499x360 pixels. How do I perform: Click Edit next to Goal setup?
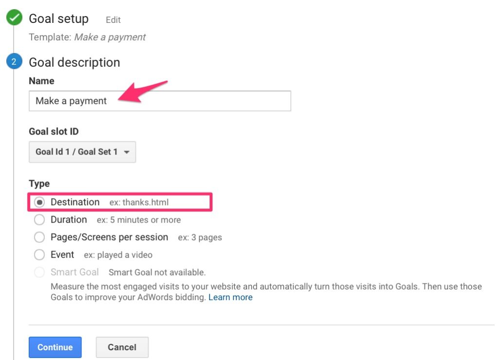pos(113,20)
